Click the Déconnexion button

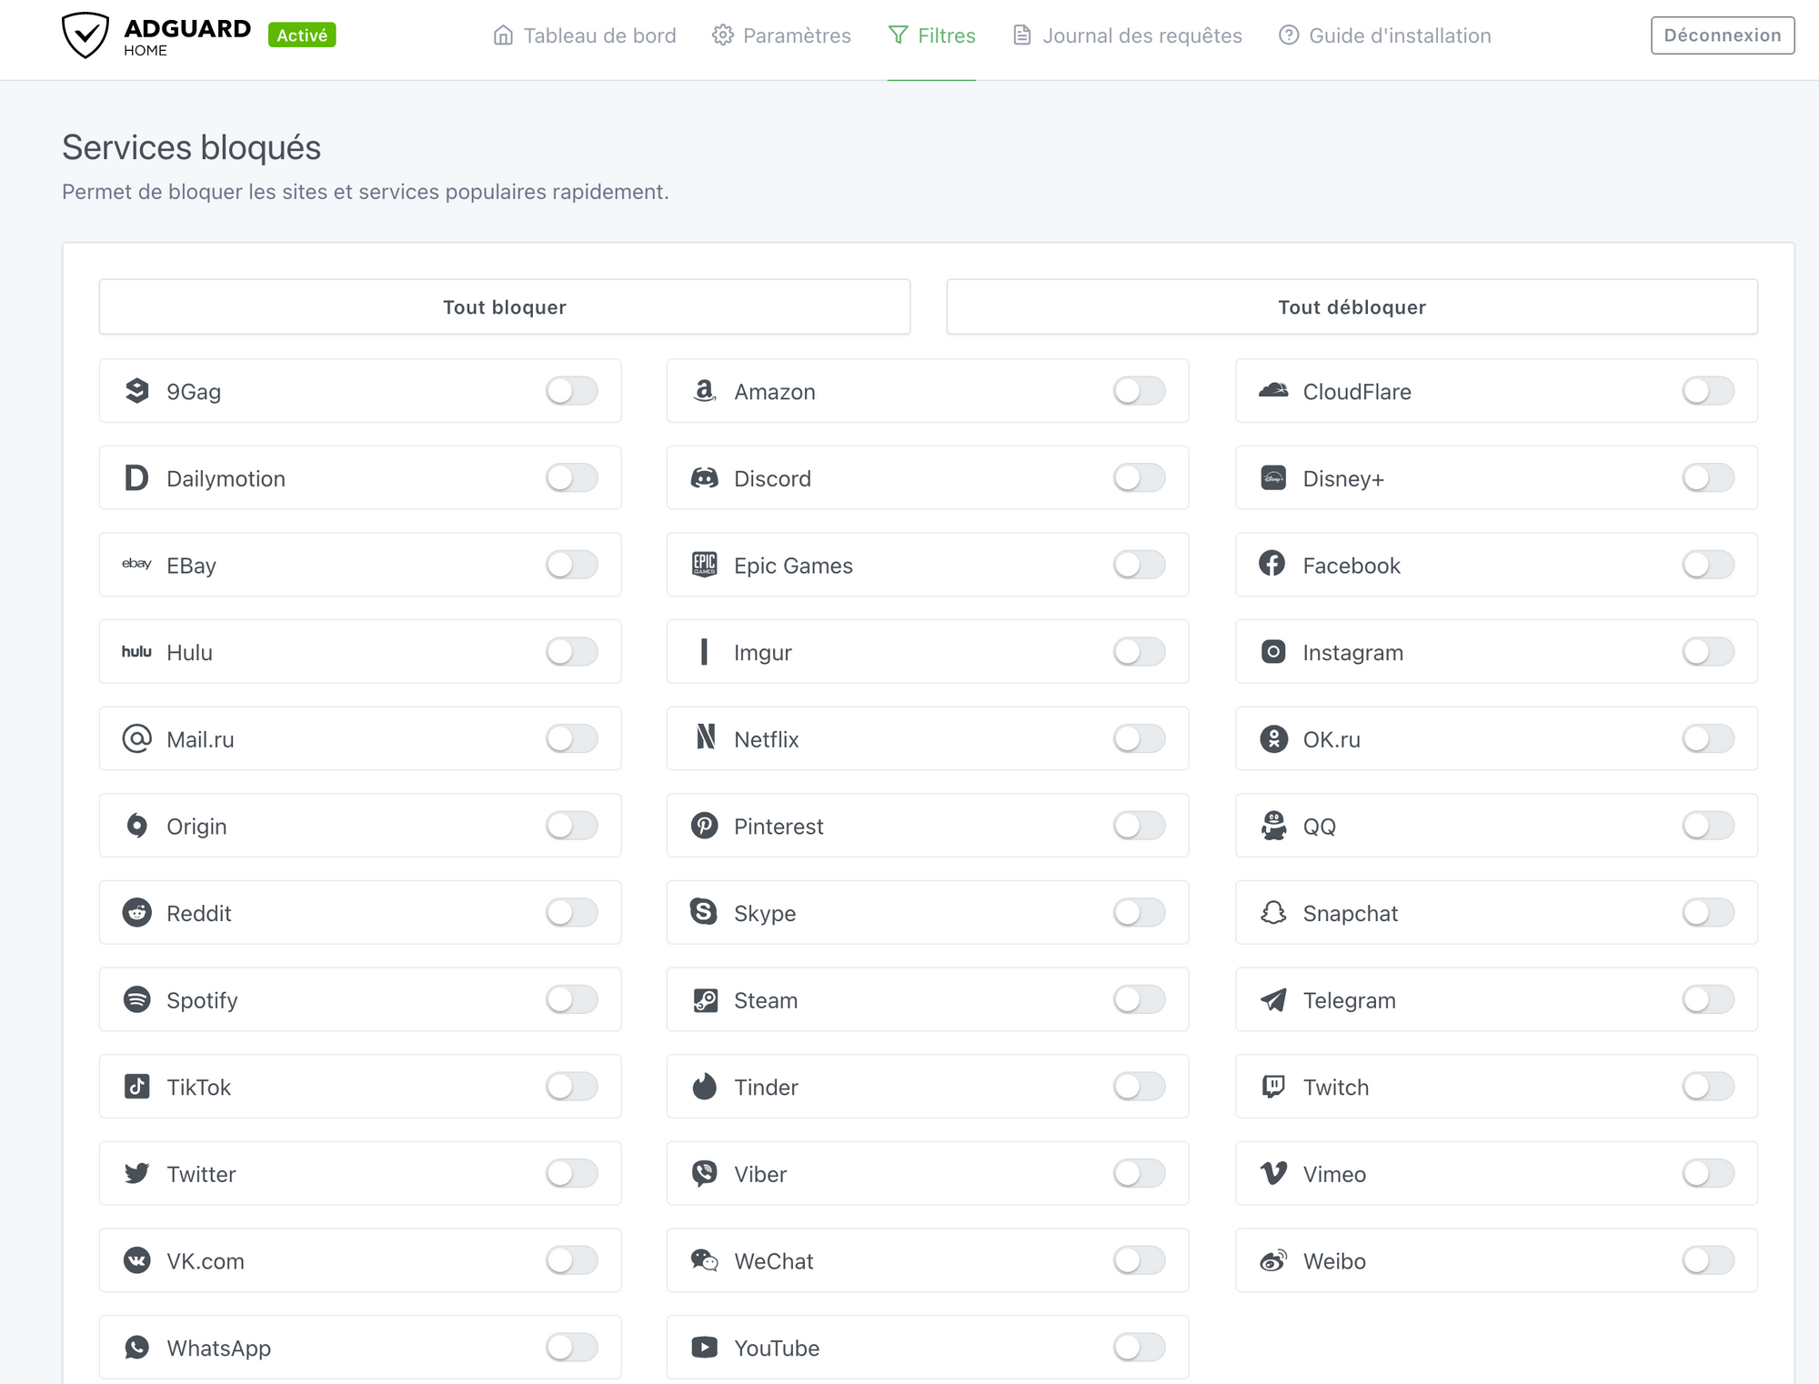(1723, 35)
